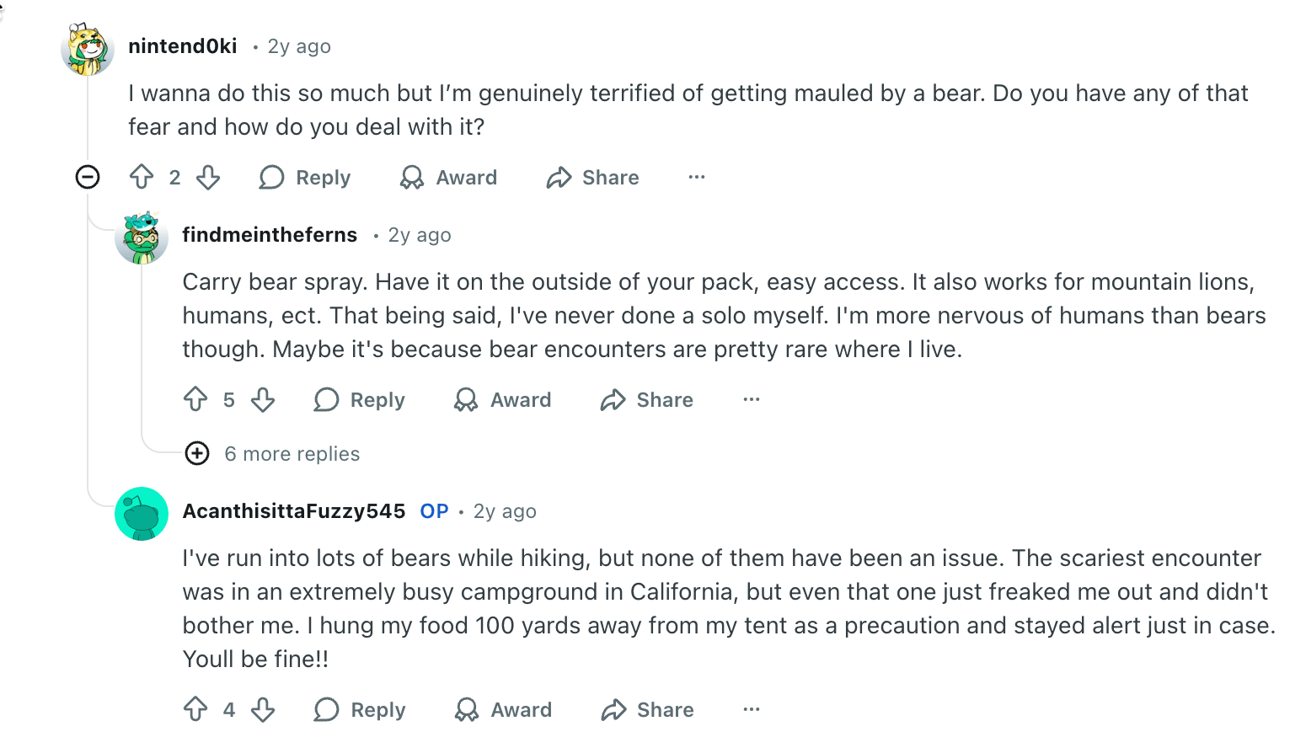Click findmeintheferns' avatar image

pyautogui.click(x=142, y=238)
